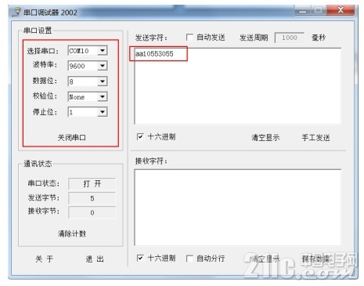Click the app icon in the title bar
This screenshot has width=364, height=286.
tap(16, 12)
